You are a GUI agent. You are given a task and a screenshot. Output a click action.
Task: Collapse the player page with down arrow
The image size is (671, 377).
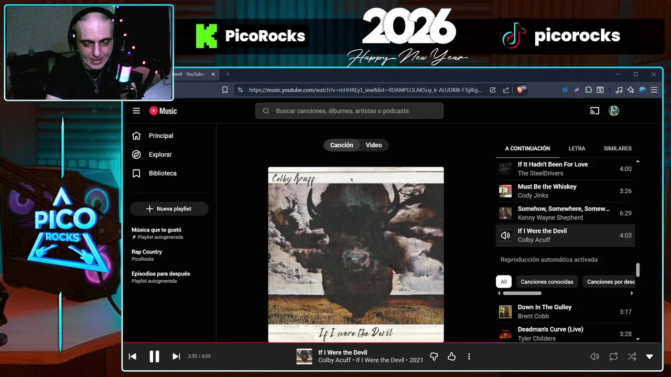[650, 357]
